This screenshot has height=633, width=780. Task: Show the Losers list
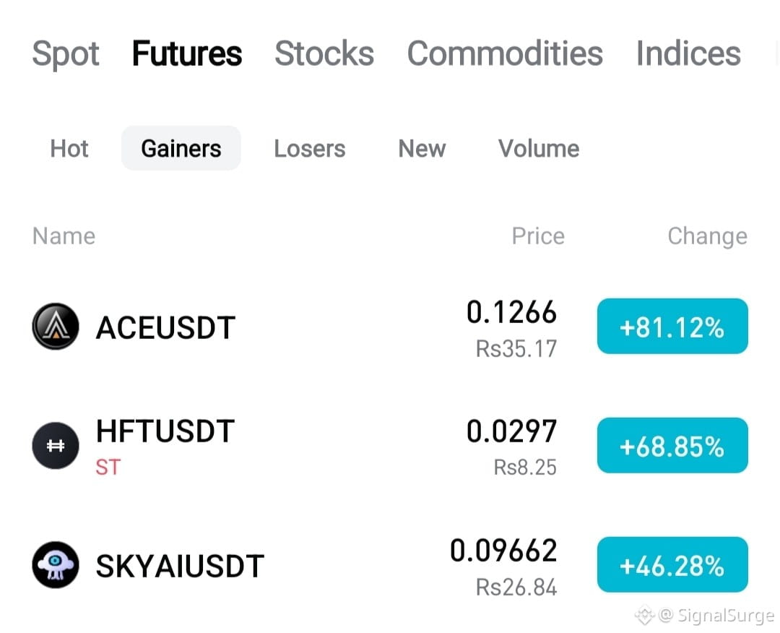(x=309, y=148)
